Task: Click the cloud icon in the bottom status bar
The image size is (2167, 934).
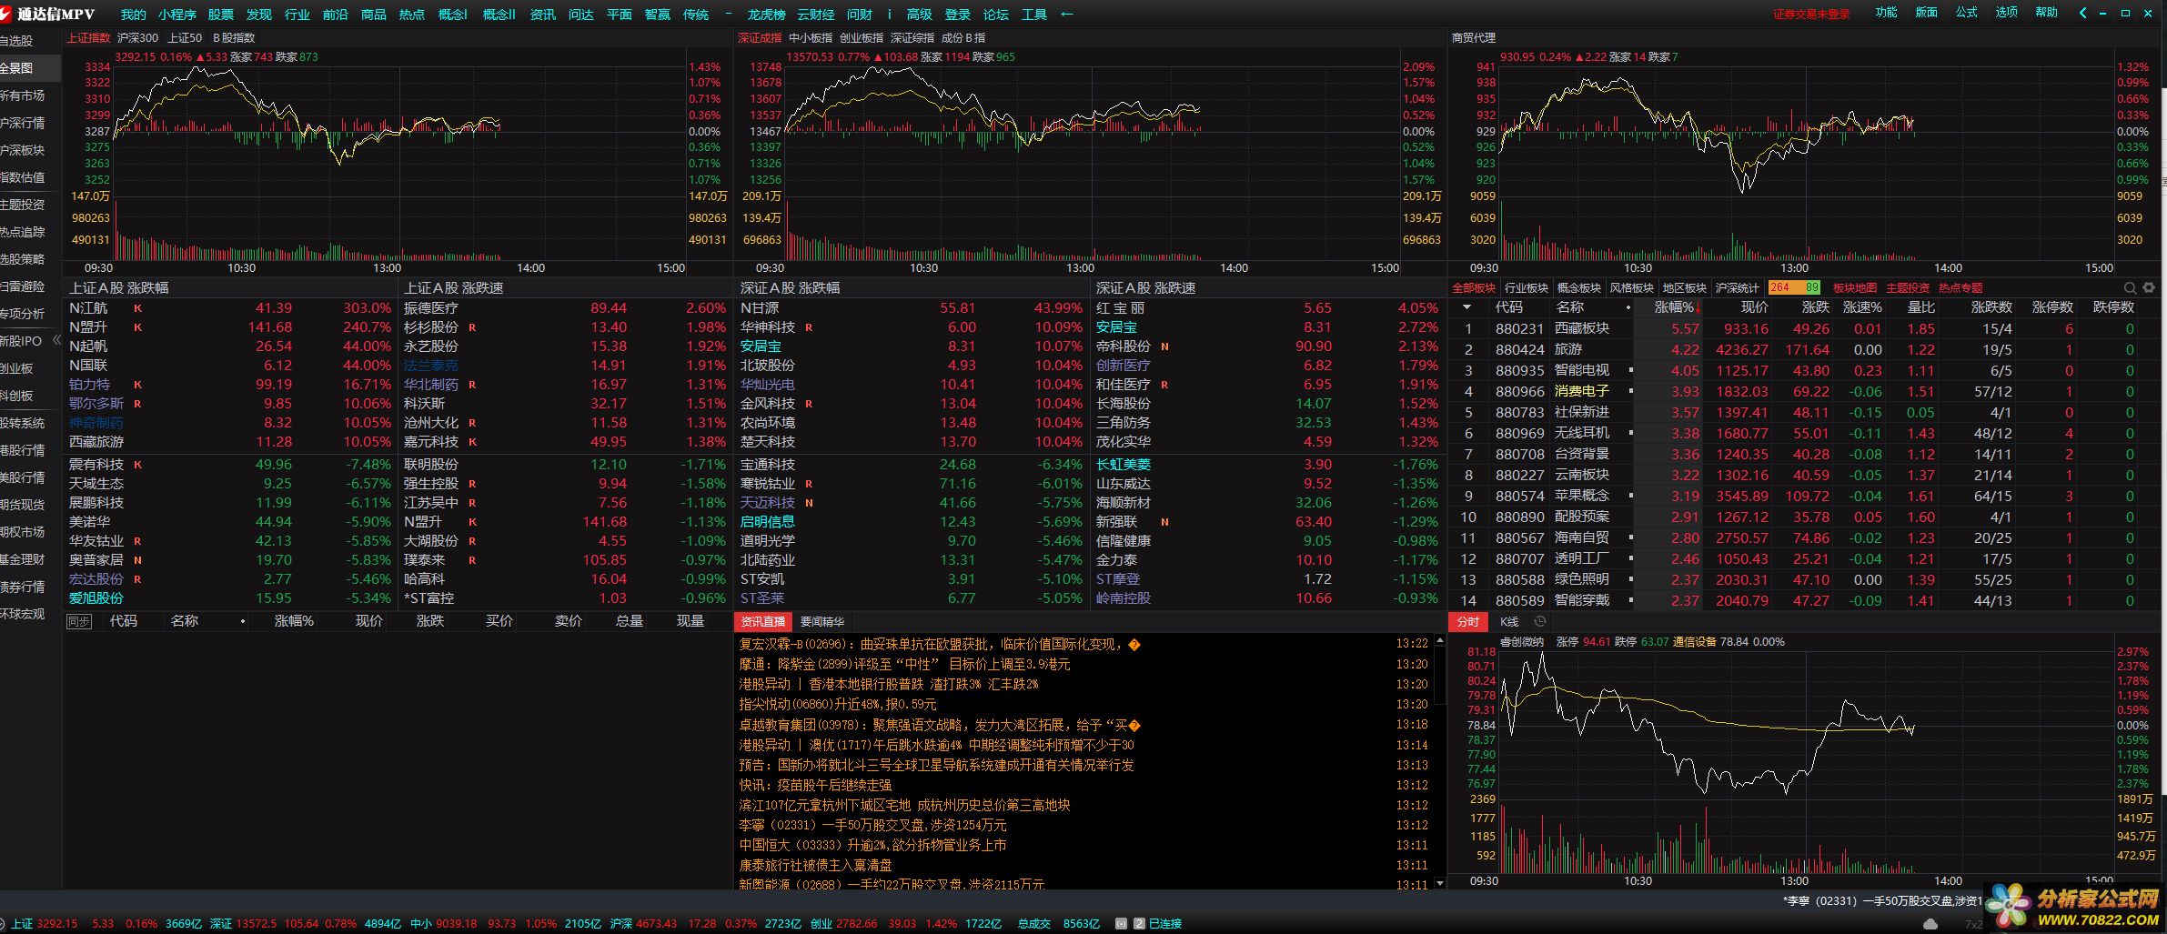Action: coord(1931,924)
